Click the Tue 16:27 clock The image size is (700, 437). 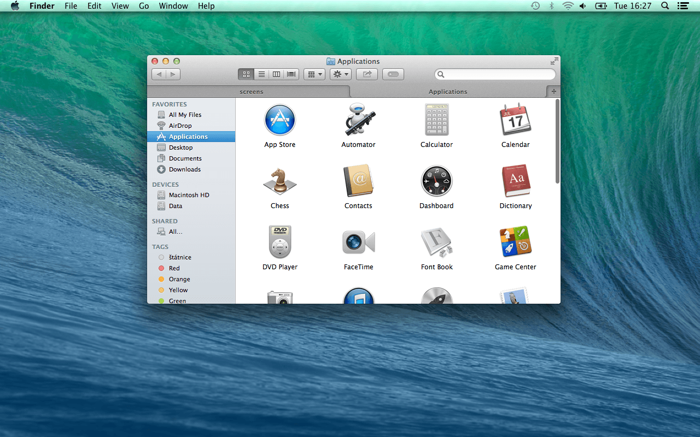tap(633, 6)
